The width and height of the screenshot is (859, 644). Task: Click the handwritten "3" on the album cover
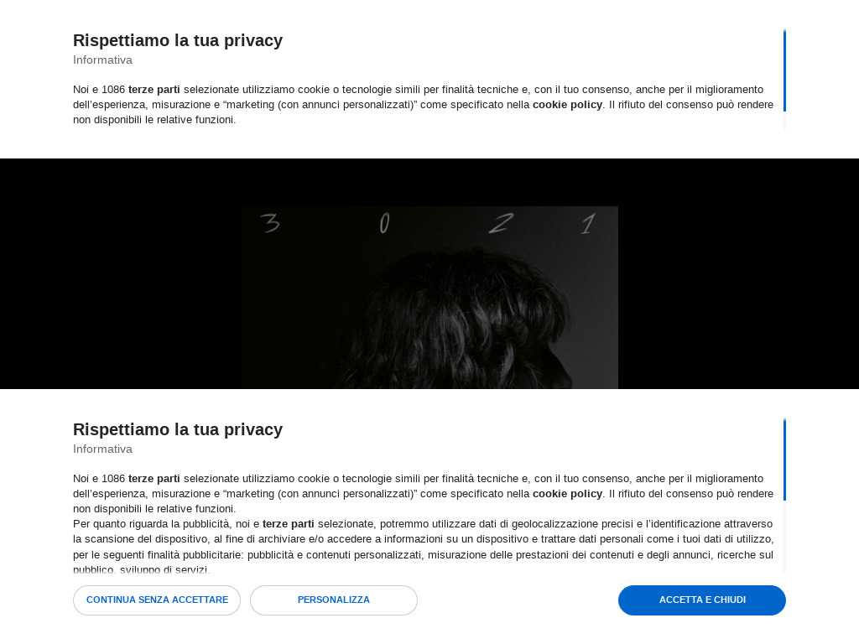(x=269, y=223)
